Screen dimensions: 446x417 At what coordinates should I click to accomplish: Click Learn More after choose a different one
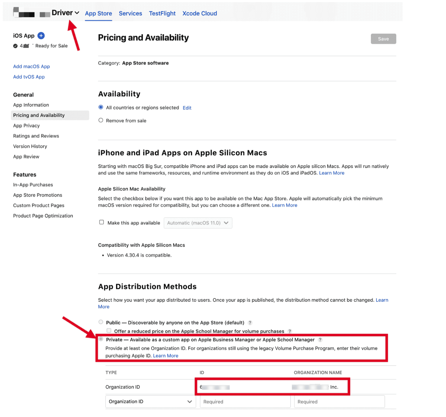click(x=285, y=205)
